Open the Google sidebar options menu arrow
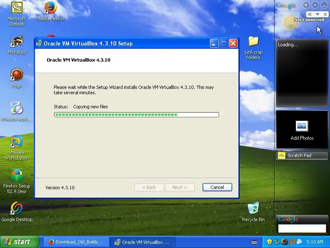Image resolution: width=330 pixels, height=248 pixels. (315, 5)
